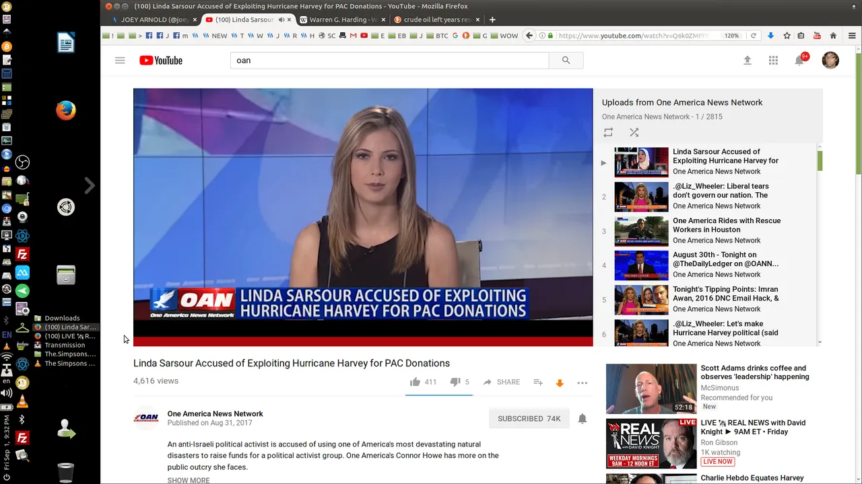Click SHARE under the video

pyautogui.click(x=501, y=382)
